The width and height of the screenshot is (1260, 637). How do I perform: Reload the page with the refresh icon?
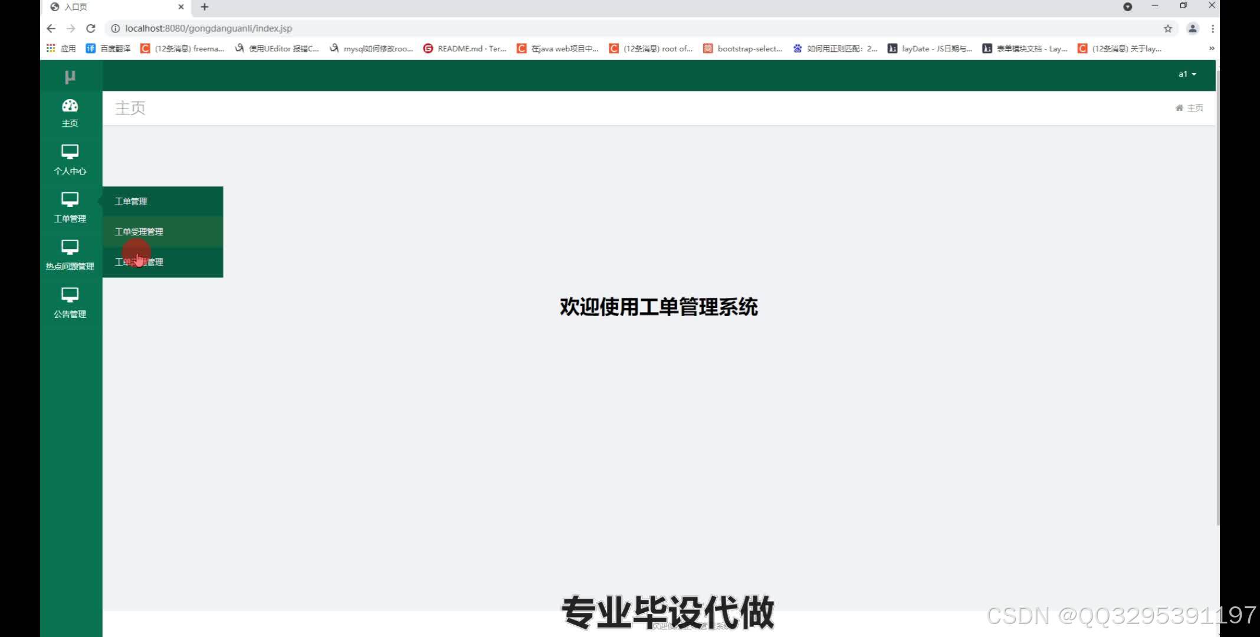[91, 28]
